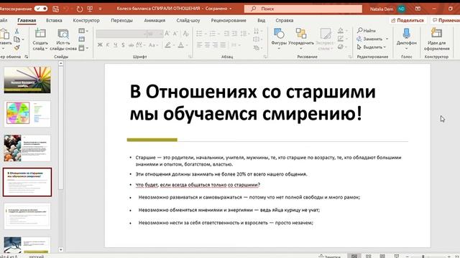Open the Упорядочить arrange menu

(x=301, y=39)
